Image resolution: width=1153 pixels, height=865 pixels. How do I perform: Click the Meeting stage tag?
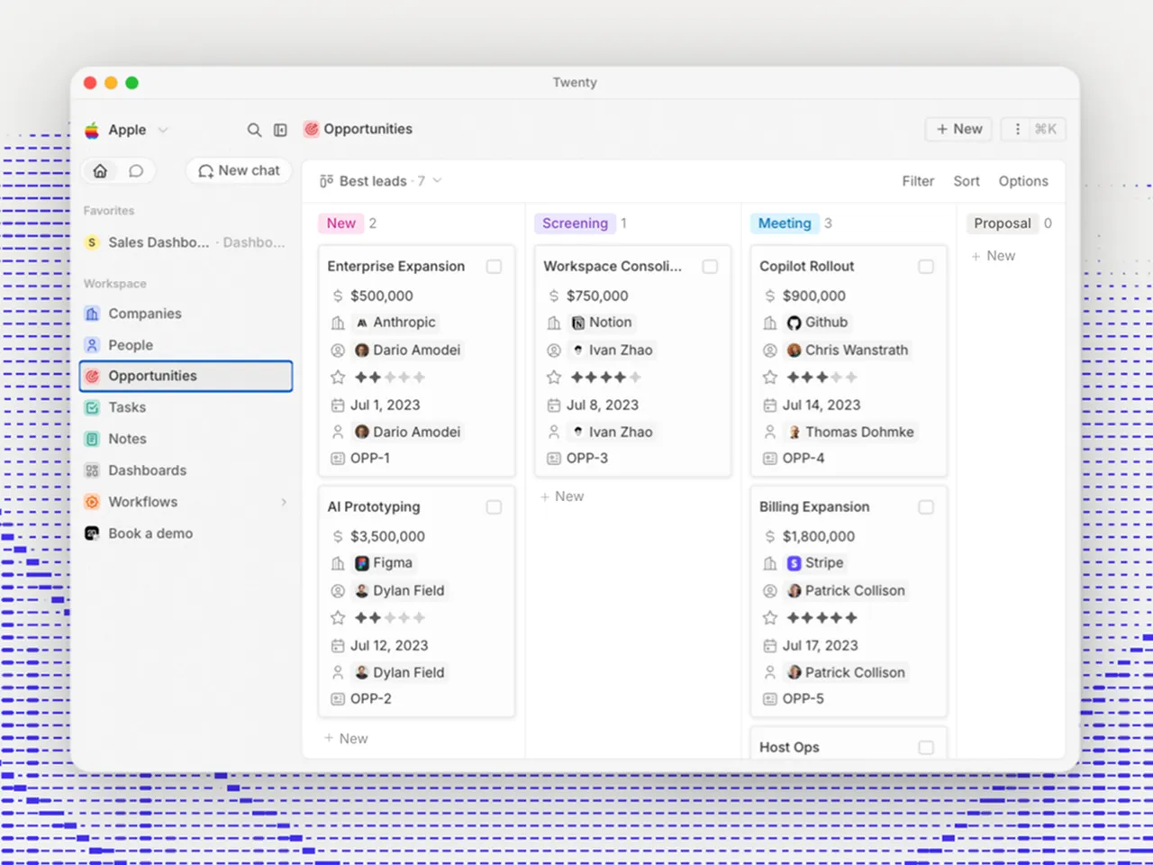pyautogui.click(x=785, y=223)
